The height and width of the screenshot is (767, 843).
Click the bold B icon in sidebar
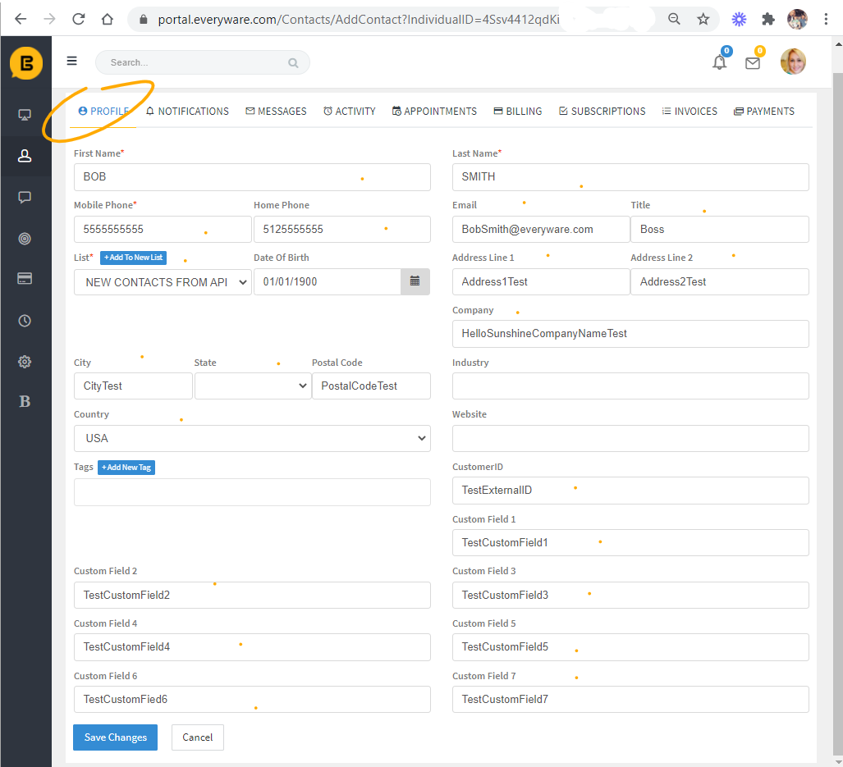(25, 402)
